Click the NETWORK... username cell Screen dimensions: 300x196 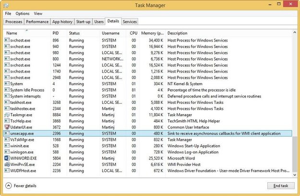(x=112, y=59)
